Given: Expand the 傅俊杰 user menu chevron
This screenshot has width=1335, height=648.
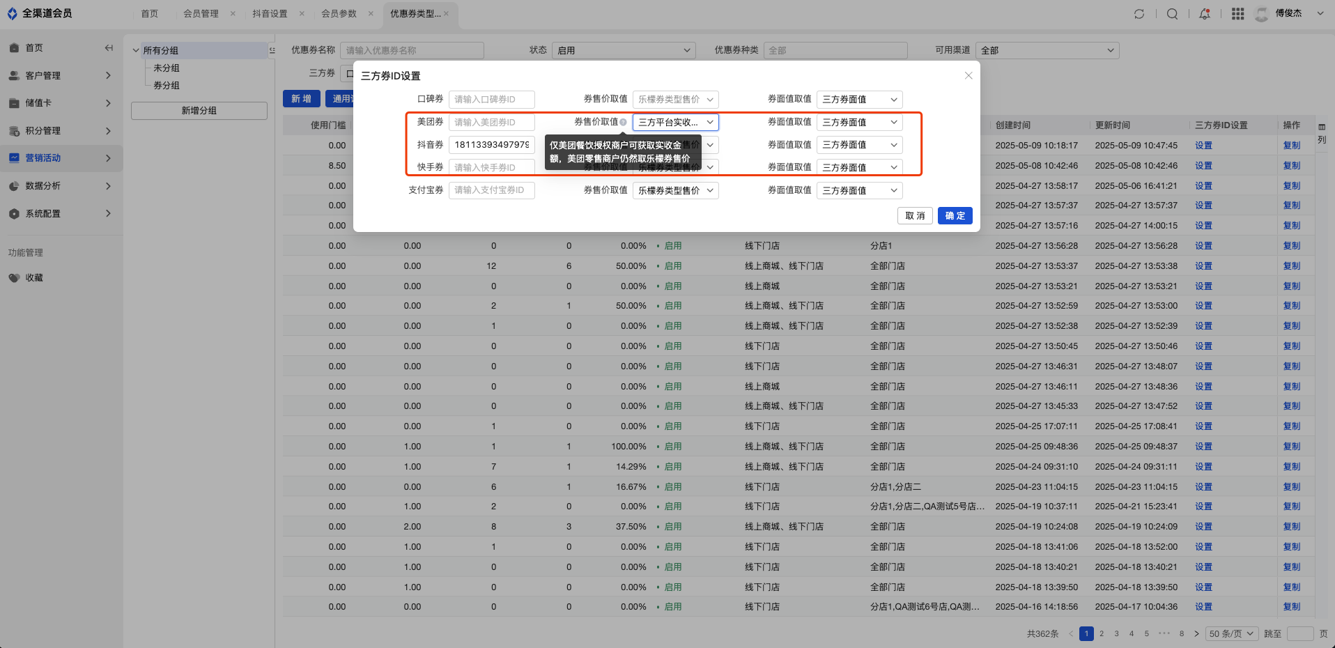Looking at the screenshot, I should click(1320, 13).
